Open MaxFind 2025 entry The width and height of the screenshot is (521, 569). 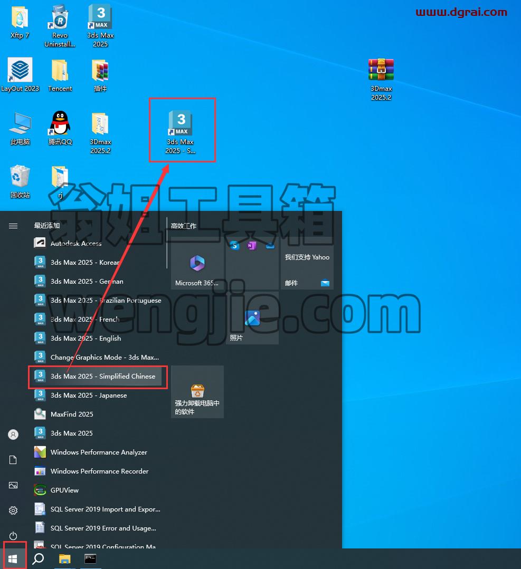[x=97, y=414]
